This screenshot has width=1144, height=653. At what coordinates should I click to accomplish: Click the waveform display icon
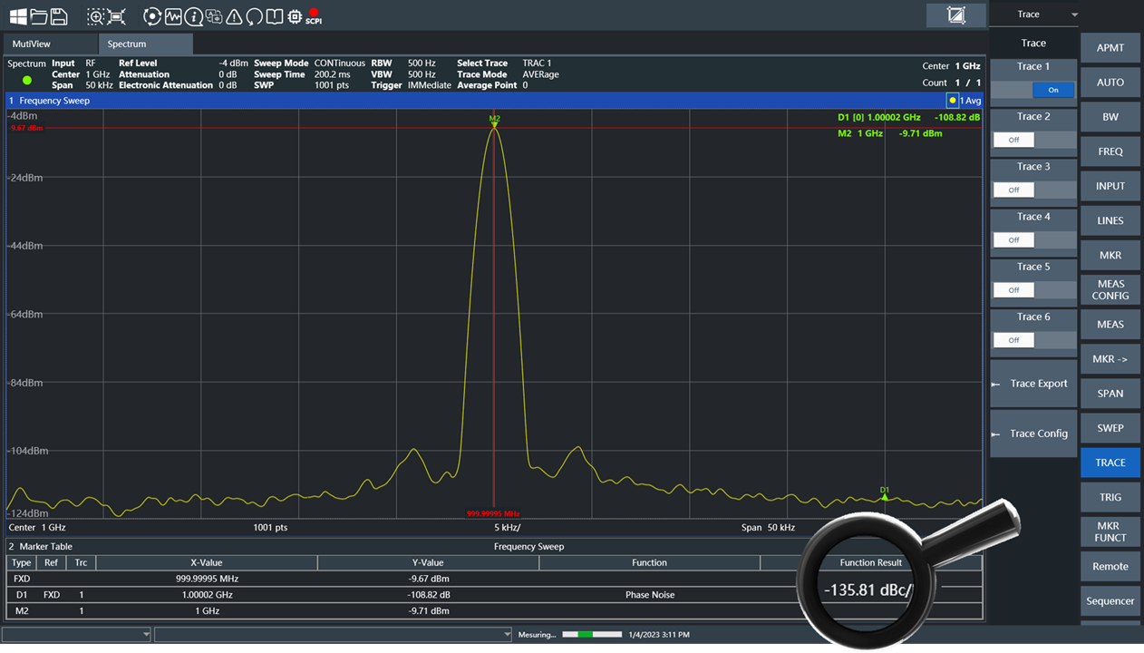(x=173, y=16)
